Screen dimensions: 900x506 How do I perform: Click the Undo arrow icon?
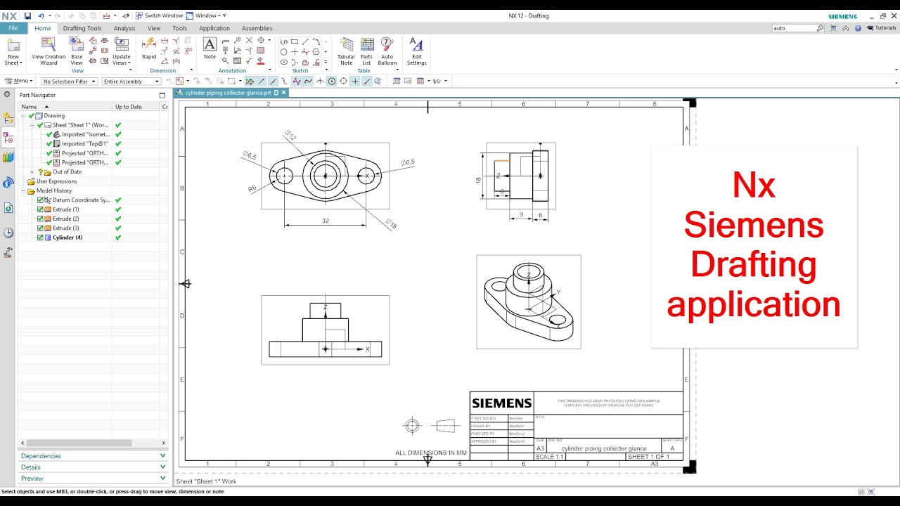click(41, 15)
